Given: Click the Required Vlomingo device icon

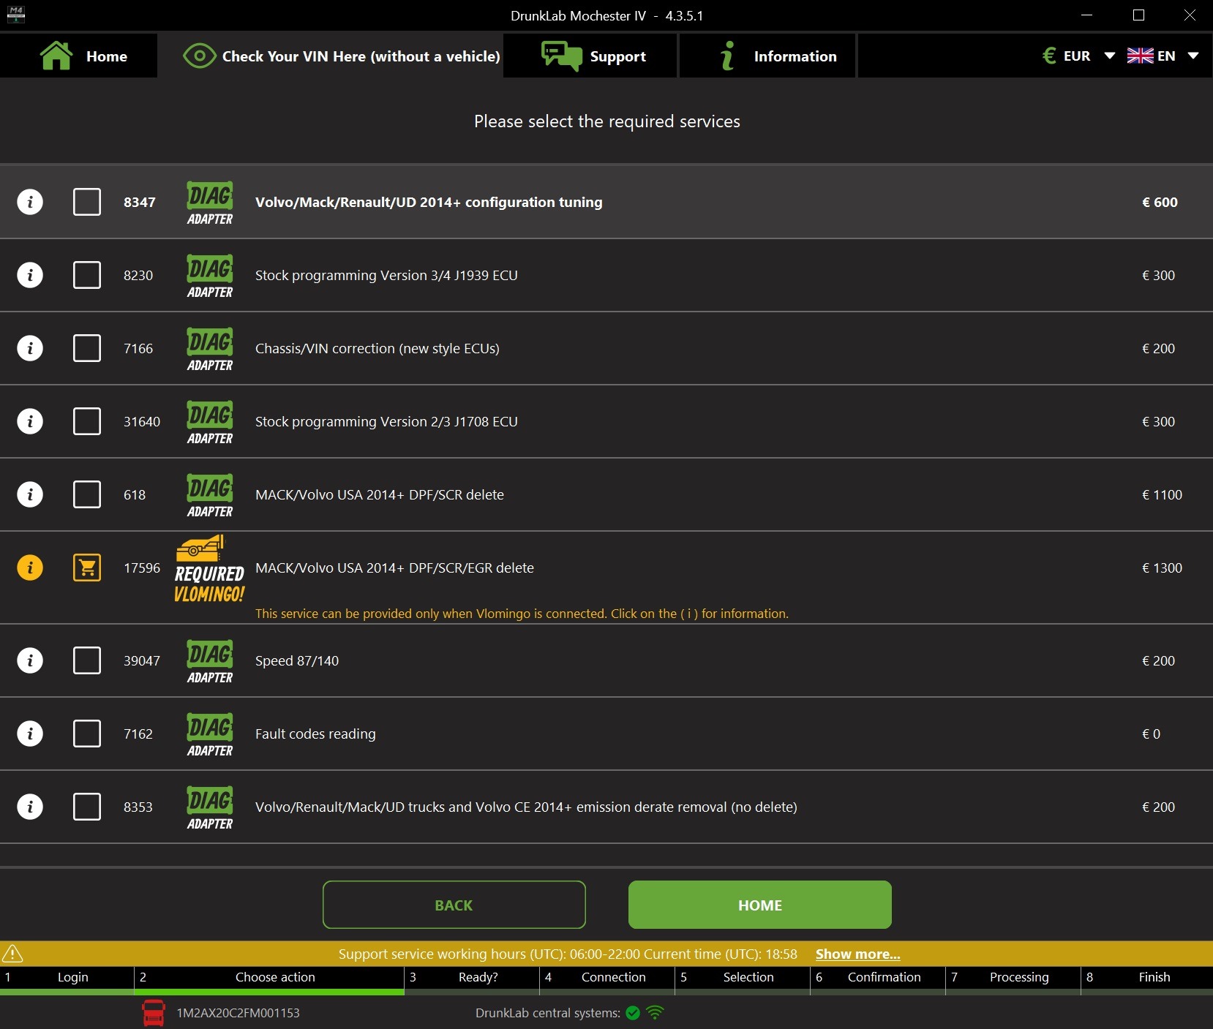Looking at the screenshot, I should (x=209, y=569).
